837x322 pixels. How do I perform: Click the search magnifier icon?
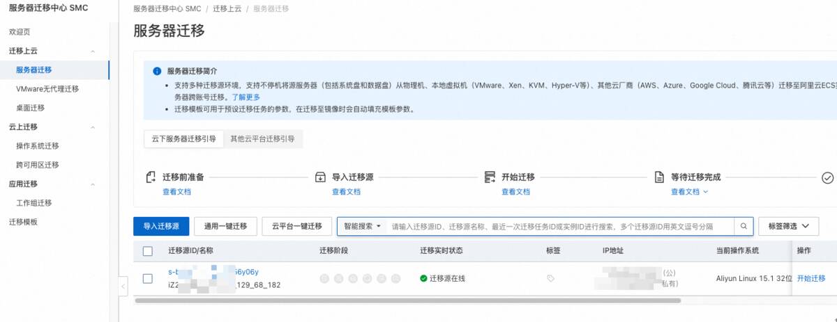click(744, 226)
